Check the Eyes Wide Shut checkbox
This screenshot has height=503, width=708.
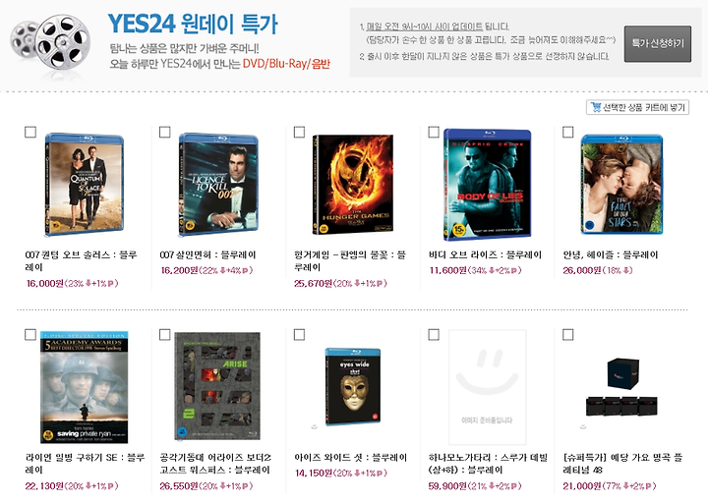pos(299,335)
